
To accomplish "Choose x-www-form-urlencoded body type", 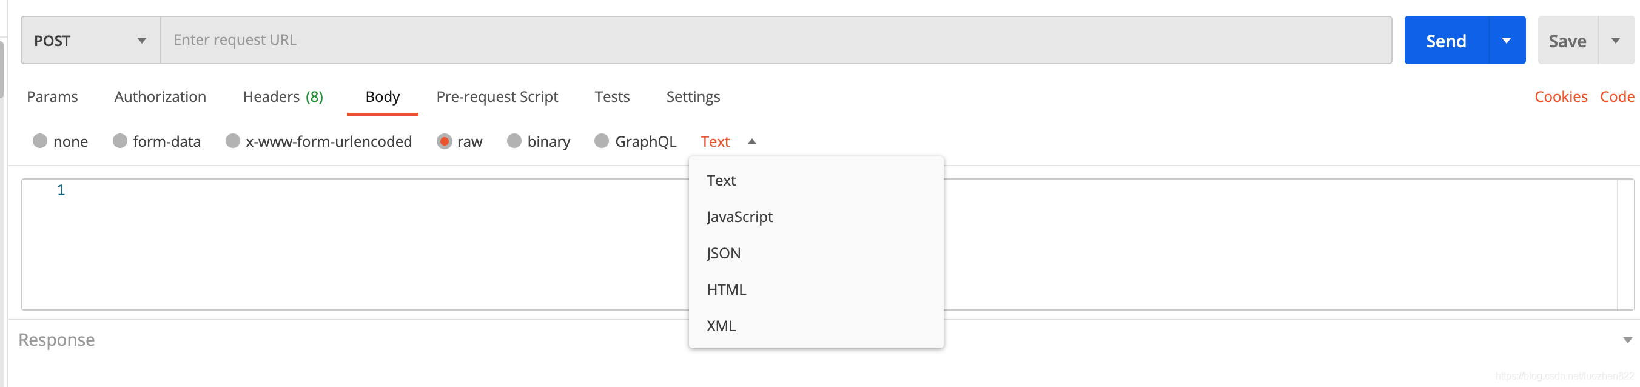I will (x=233, y=141).
